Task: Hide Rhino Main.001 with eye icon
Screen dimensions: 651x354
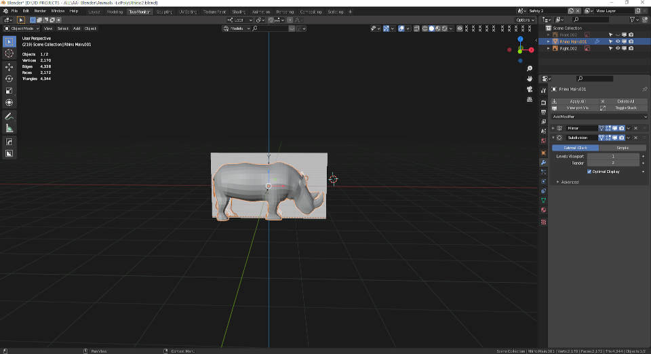Action: click(x=618, y=41)
